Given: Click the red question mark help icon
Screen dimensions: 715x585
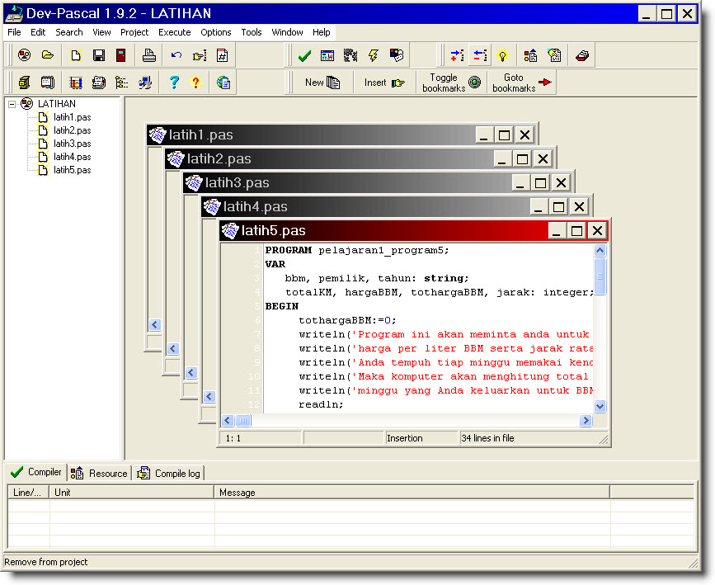Looking at the screenshot, I should (196, 83).
